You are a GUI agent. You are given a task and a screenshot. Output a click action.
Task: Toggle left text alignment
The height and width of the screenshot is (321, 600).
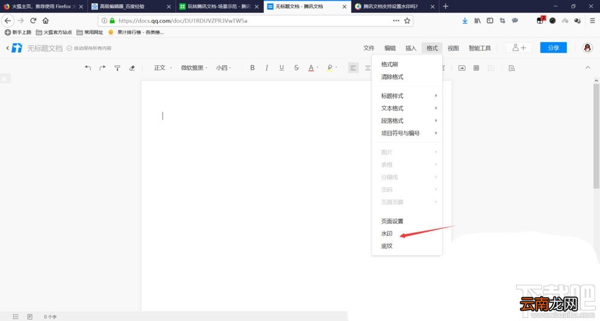(x=353, y=68)
